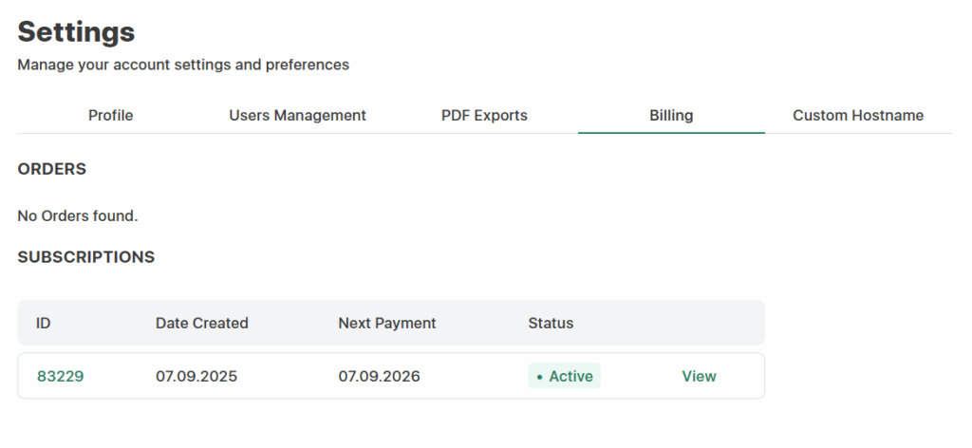
Task: Click the Settings page heading
Action: click(x=77, y=32)
